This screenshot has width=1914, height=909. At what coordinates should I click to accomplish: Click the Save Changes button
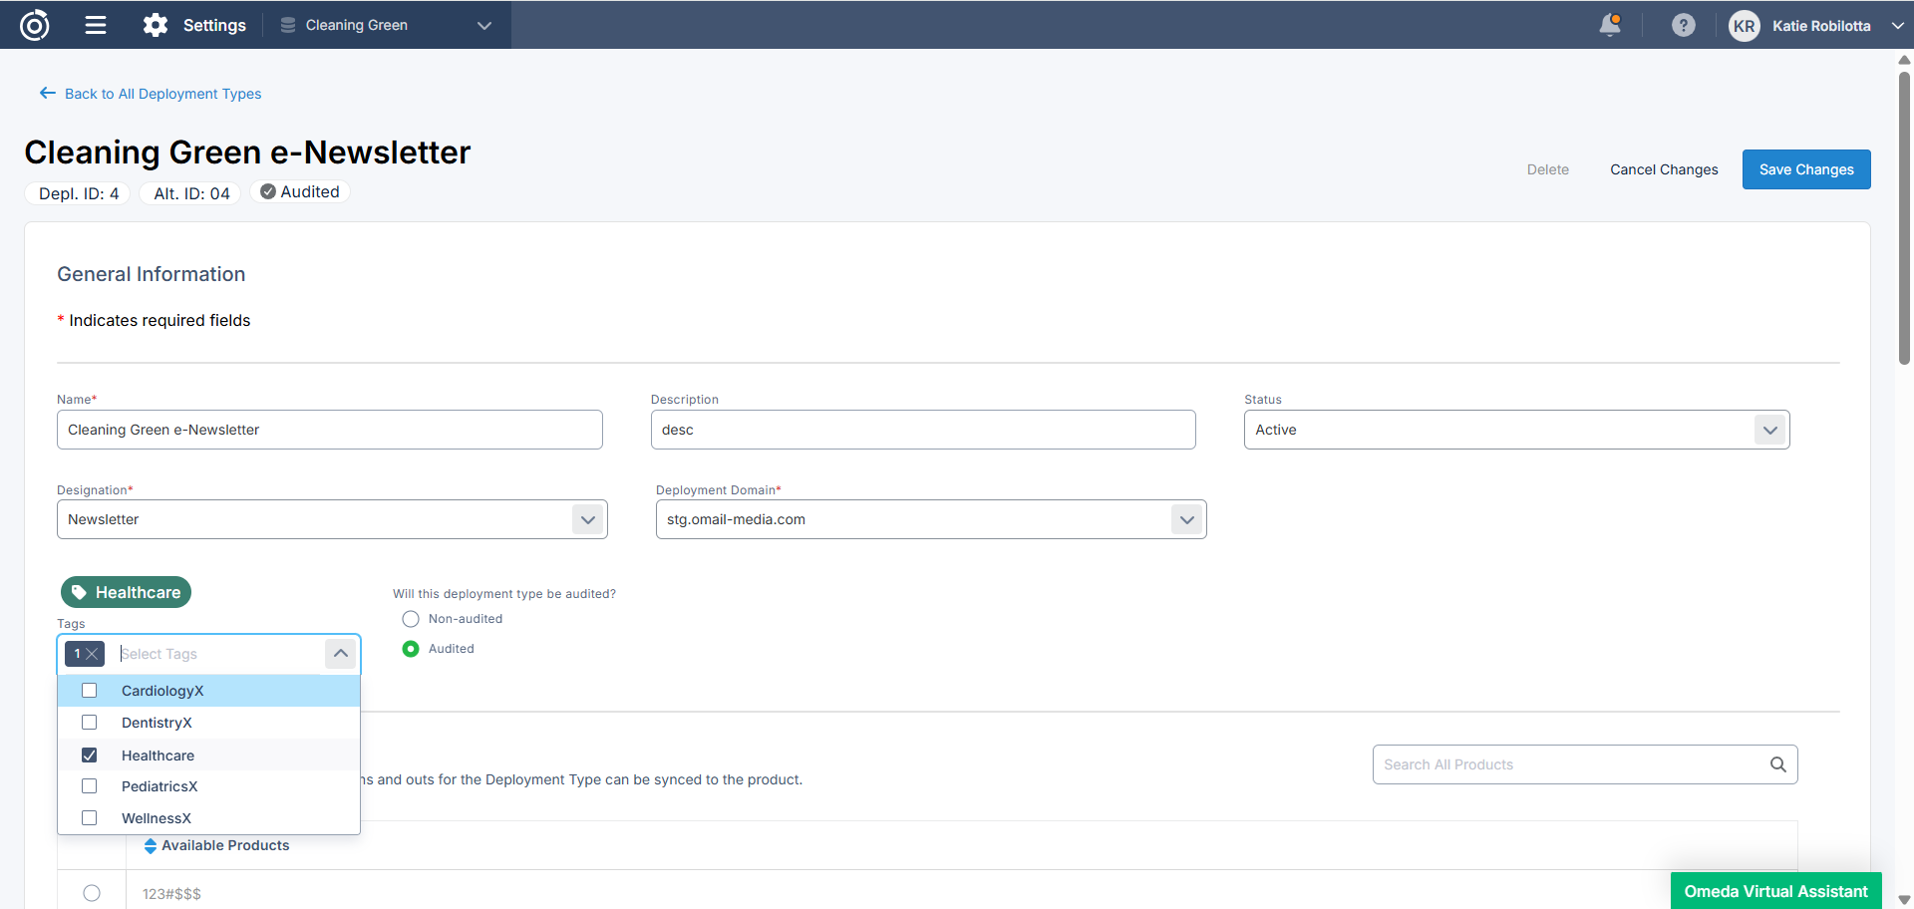1805,169
